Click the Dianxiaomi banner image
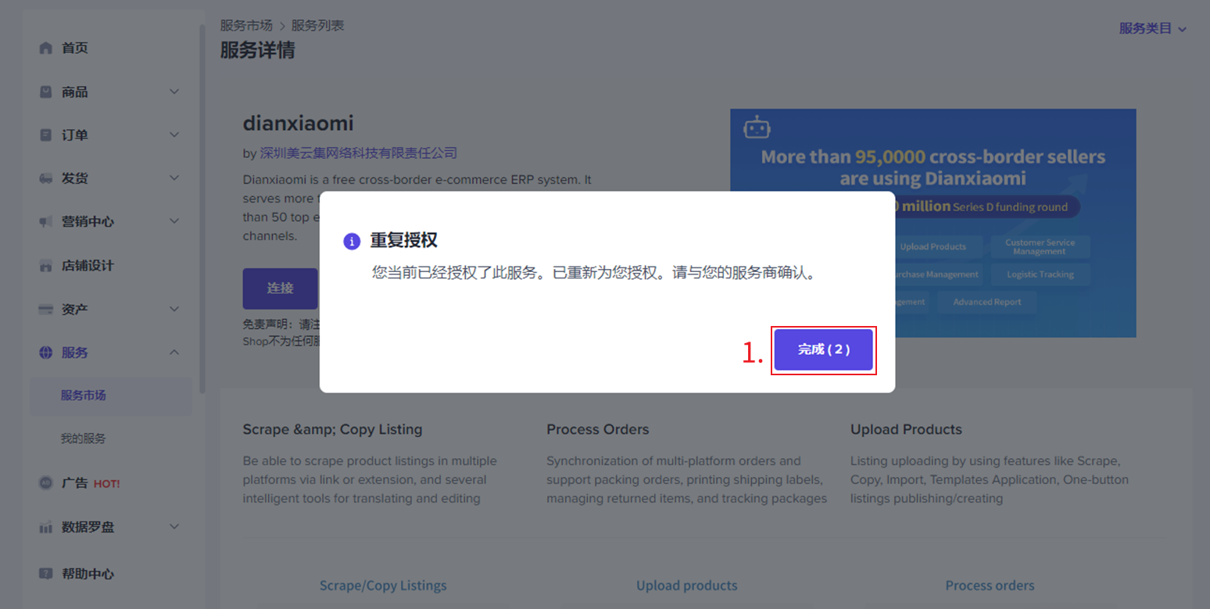This screenshot has width=1210, height=609. pos(933,223)
